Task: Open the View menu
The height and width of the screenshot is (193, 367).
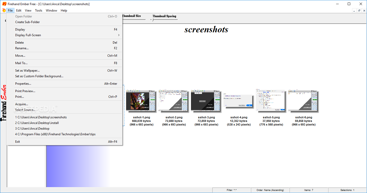Action: [28, 11]
